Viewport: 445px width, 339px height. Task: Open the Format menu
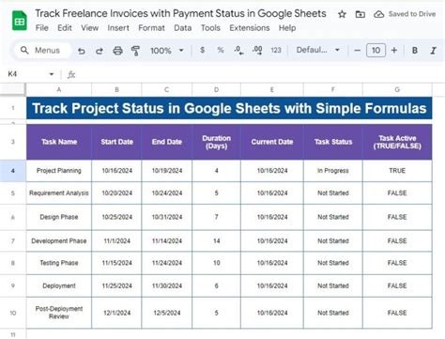point(151,28)
